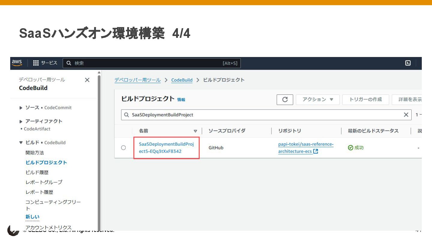Open Account metrics in sidebar

[49, 227]
